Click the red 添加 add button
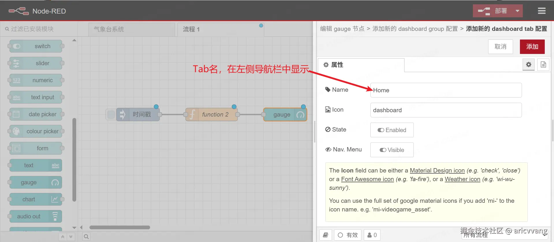 pyautogui.click(x=532, y=47)
